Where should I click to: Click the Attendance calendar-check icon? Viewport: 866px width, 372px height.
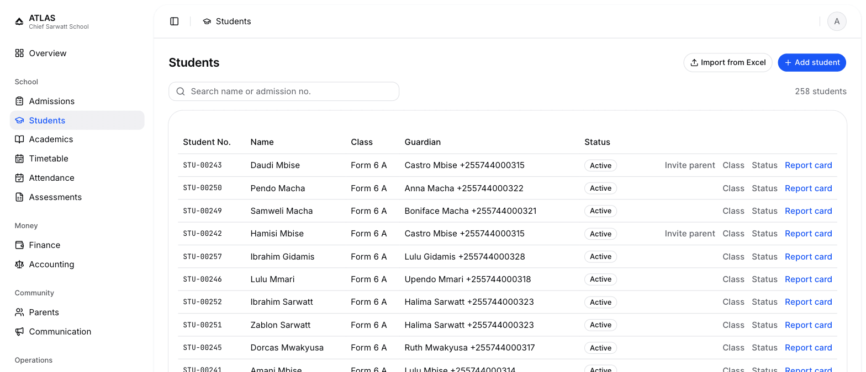(x=19, y=178)
